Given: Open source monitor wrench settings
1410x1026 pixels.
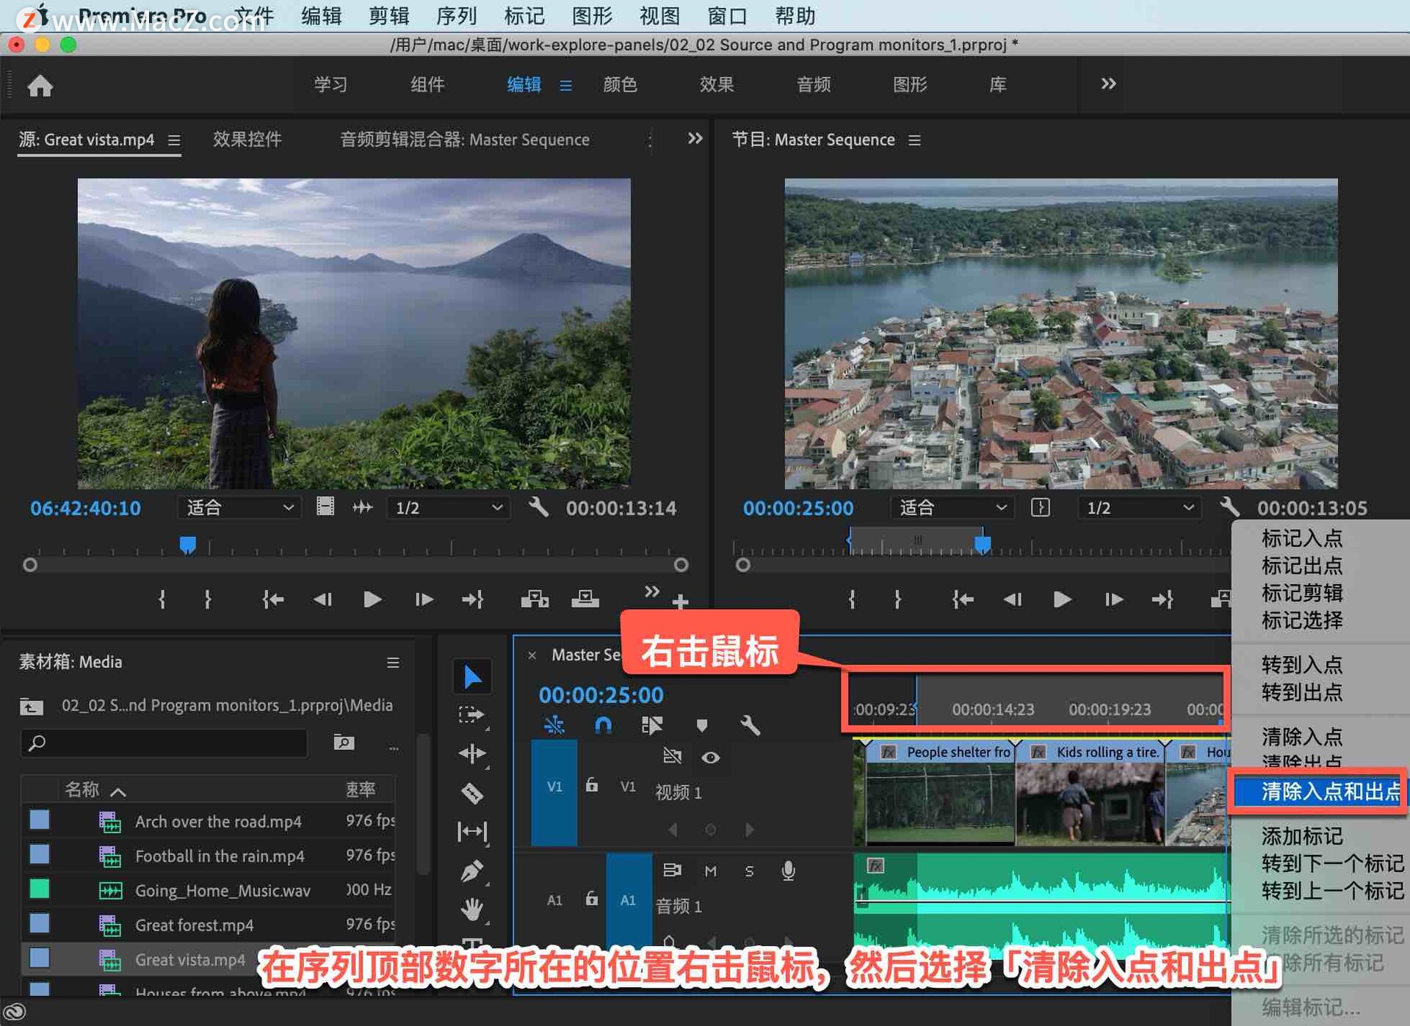Looking at the screenshot, I should 538,507.
